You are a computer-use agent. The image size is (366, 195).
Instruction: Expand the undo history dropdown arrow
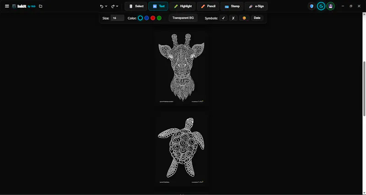pyautogui.click(x=106, y=6)
